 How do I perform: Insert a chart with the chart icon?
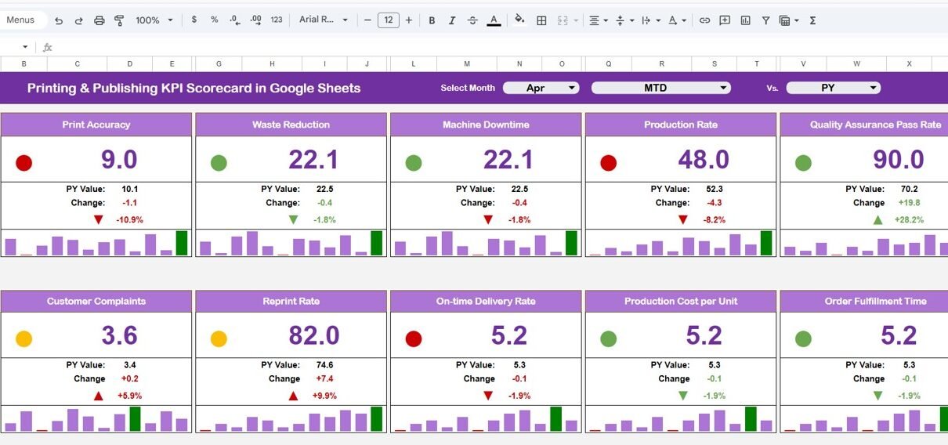745,20
